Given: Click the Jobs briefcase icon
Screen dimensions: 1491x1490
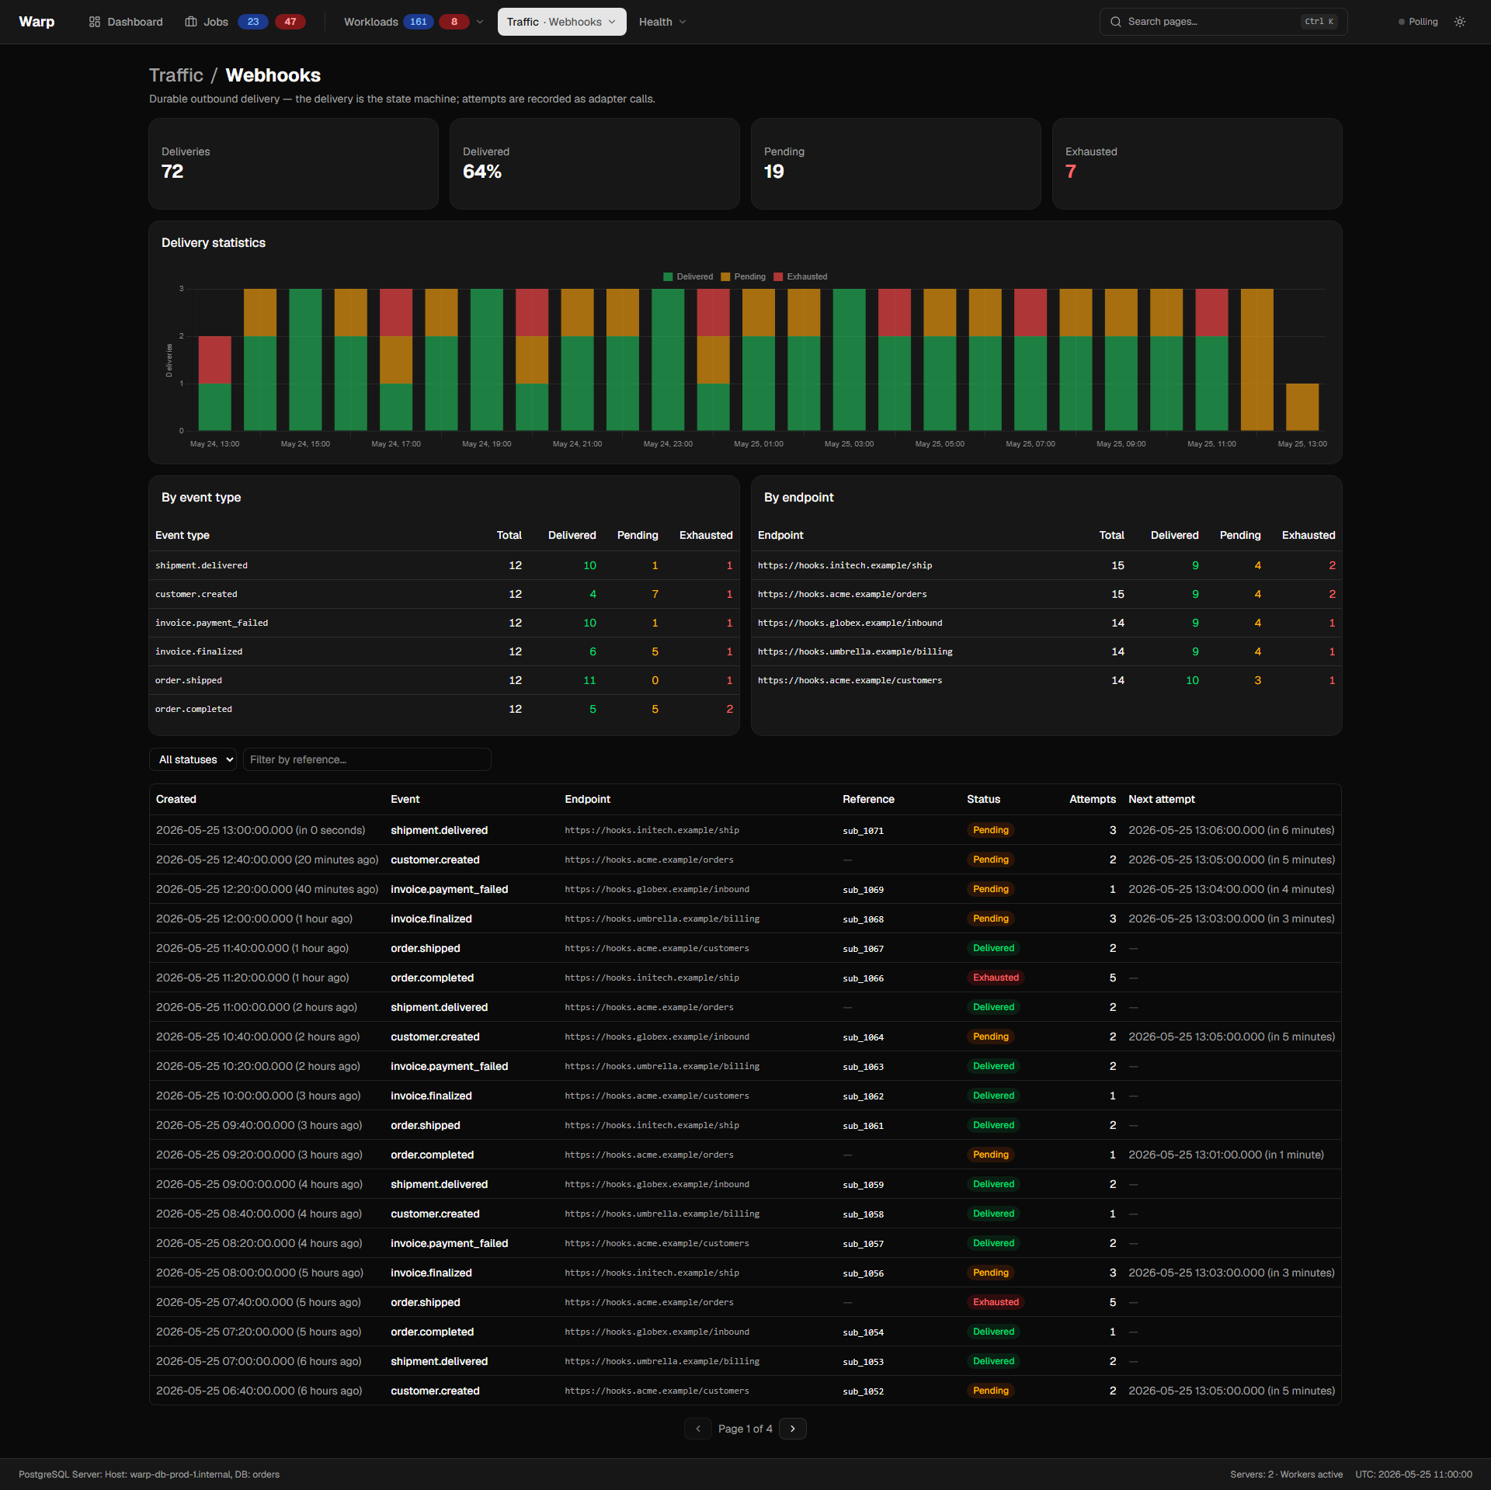Looking at the screenshot, I should point(191,22).
